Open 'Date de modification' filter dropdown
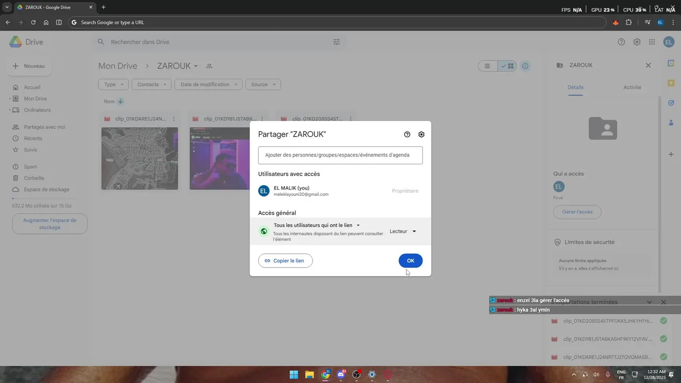 209,85
